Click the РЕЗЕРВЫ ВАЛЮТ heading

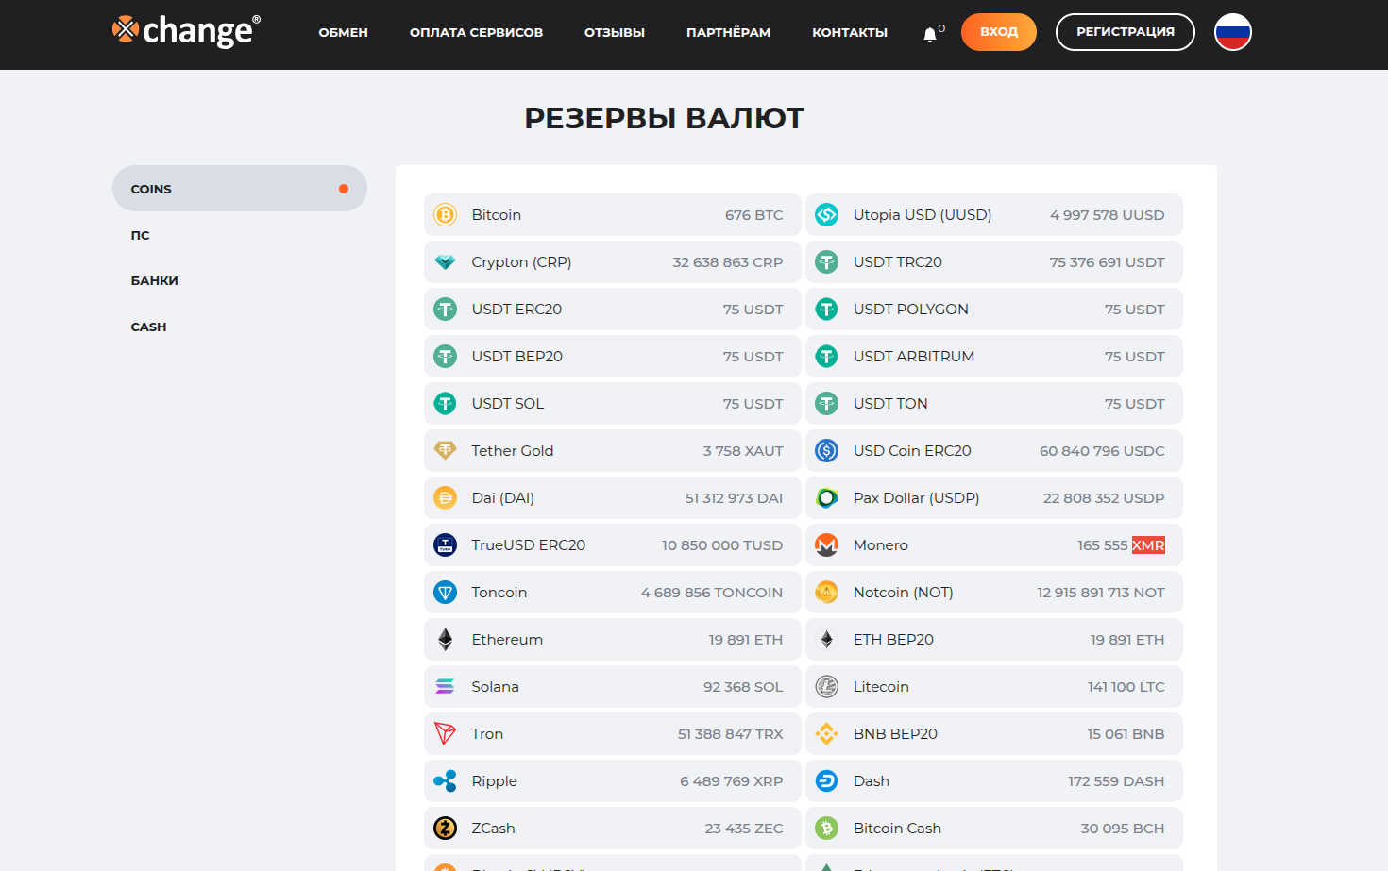pos(665,118)
